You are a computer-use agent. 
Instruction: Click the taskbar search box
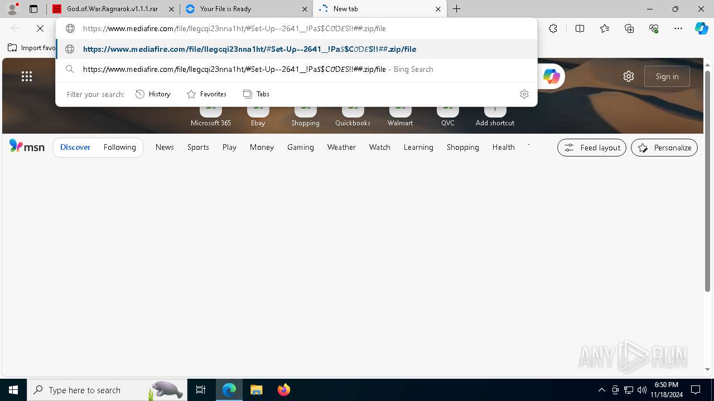tap(107, 390)
